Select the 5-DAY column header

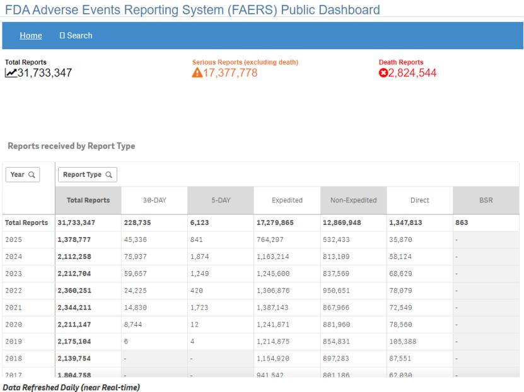pos(221,200)
